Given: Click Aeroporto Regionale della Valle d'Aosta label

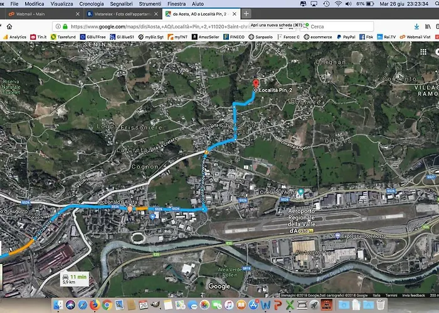Looking at the screenshot, I should [x=302, y=221].
